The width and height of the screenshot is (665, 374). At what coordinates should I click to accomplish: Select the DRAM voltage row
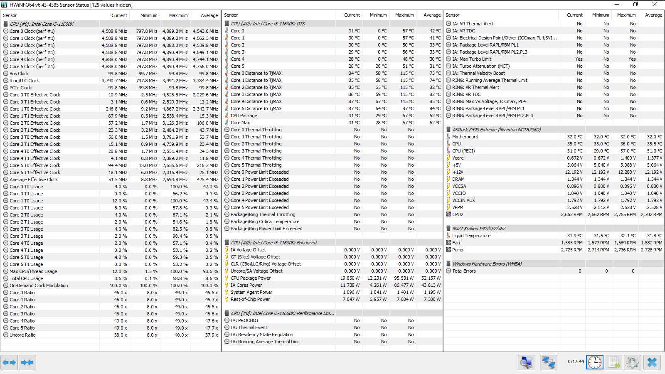(554, 179)
